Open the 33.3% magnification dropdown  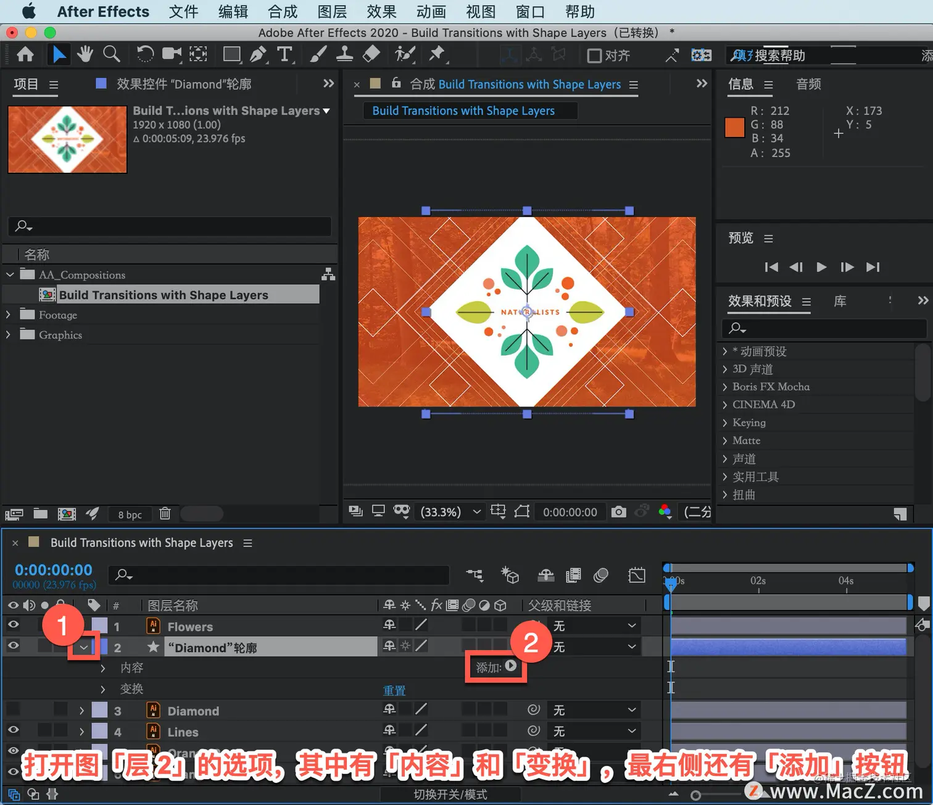pos(450,512)
